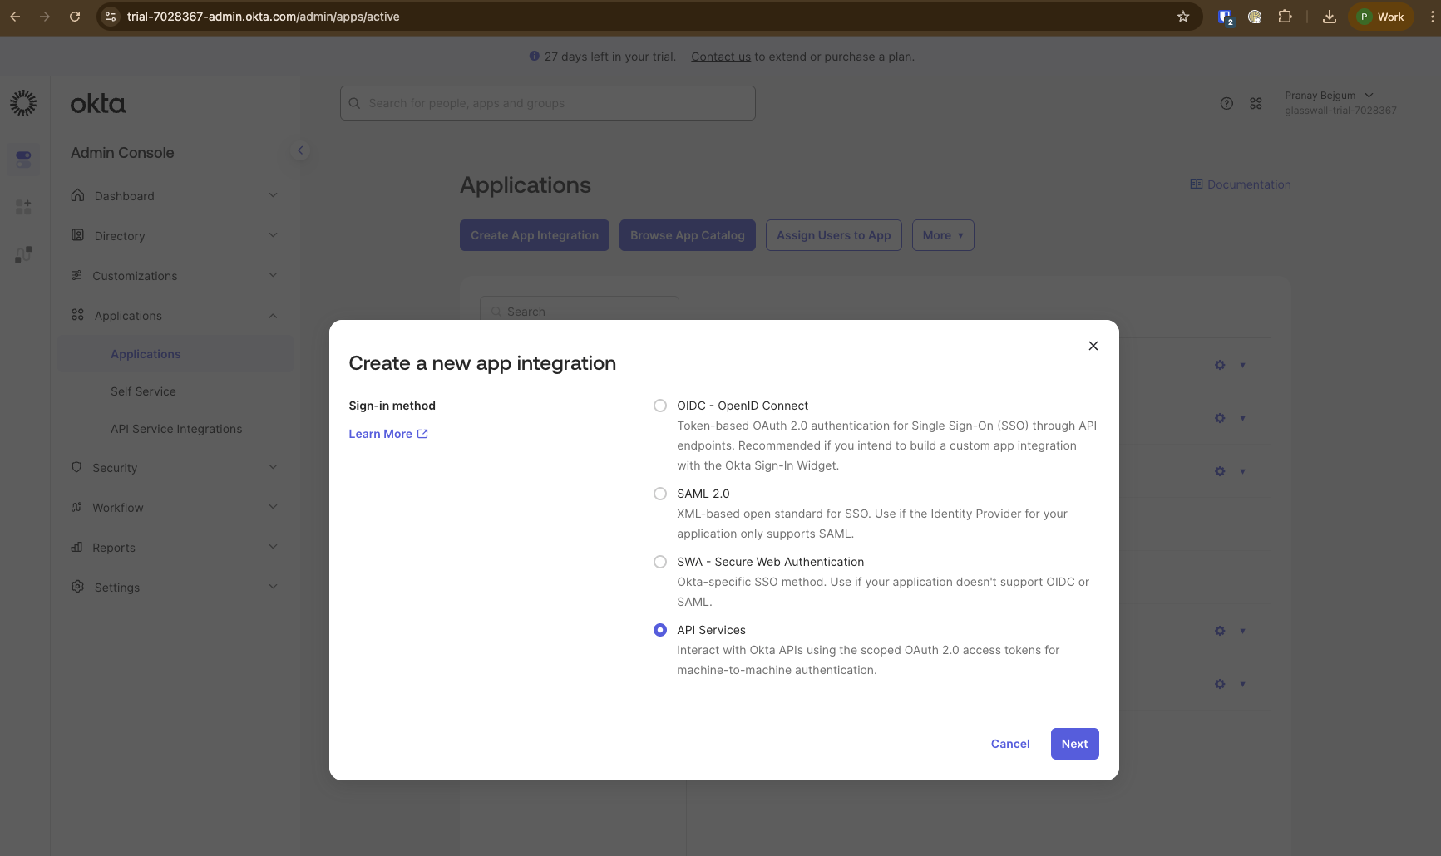Viewport: 1441px width, 856px height.
Task: Click the Directory icon in sidebar
Action: (x=77, y=235)
